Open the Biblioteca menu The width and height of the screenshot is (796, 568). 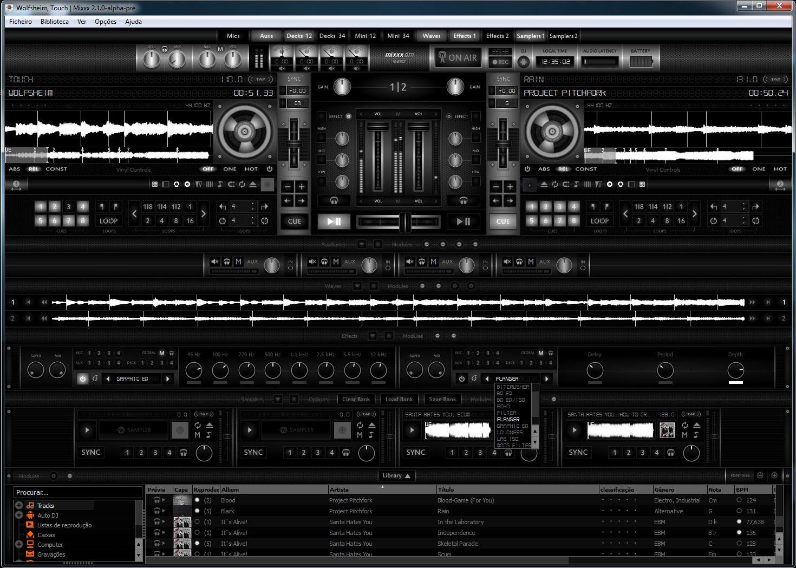point(54,22)
